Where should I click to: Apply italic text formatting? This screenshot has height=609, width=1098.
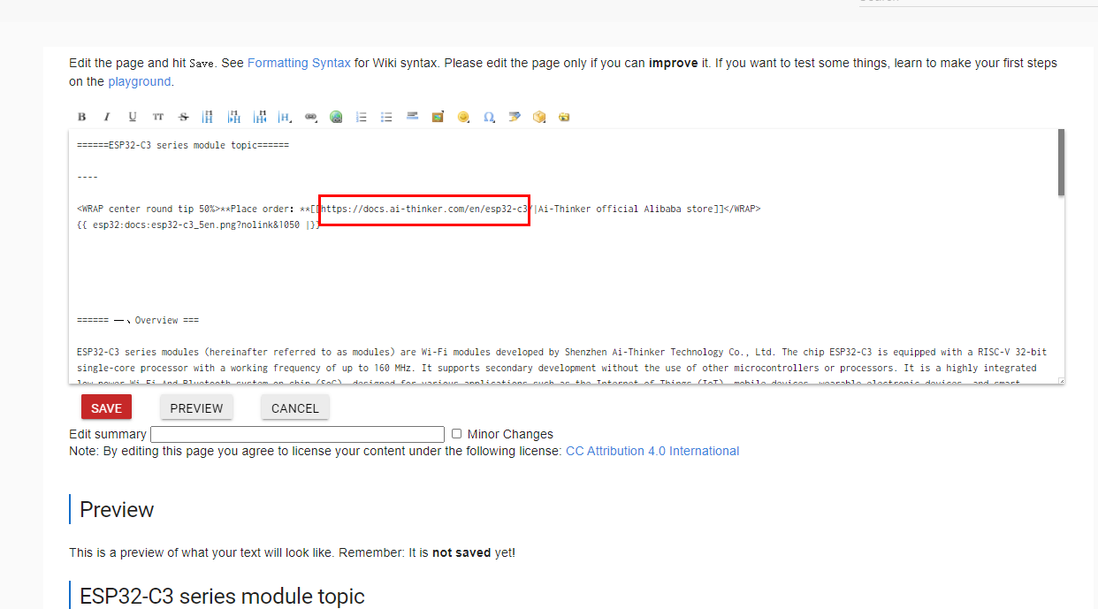pyautogui.click(x=107, y=117)
